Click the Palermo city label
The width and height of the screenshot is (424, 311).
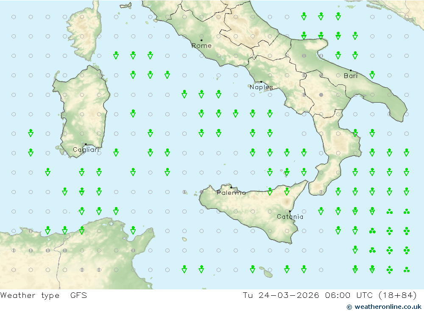tap(231, 193)
